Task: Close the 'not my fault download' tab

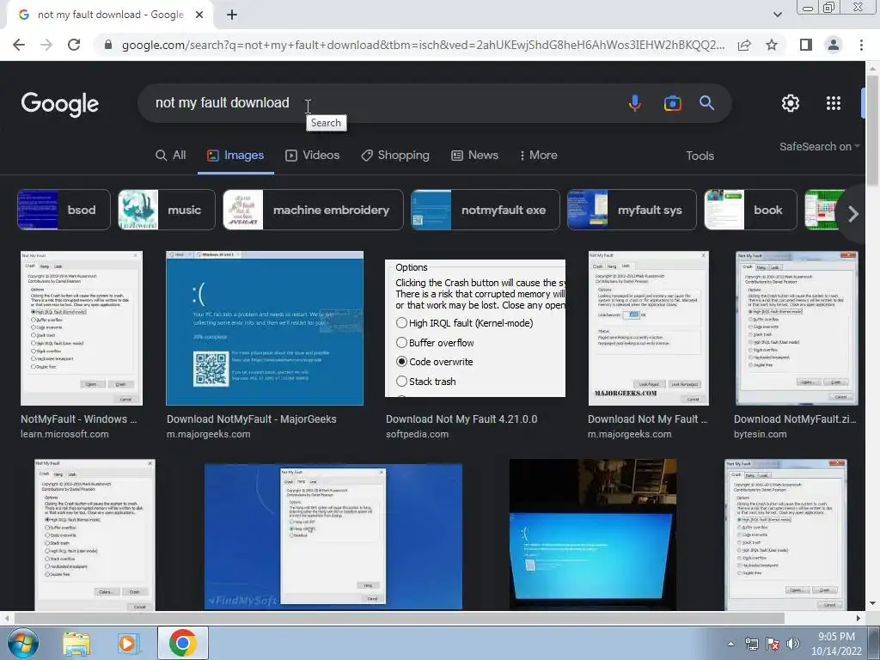Action: (x=199, y=15)
